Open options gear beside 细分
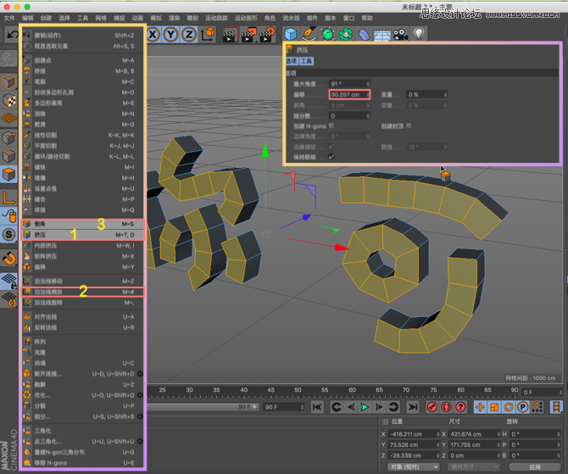568x474 pixels. [140, 416]
